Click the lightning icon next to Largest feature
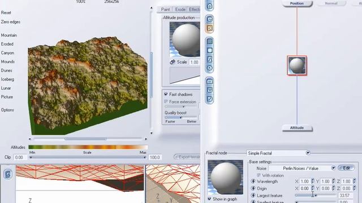Screen dimensions: 362x203 [x=253, y=196]
